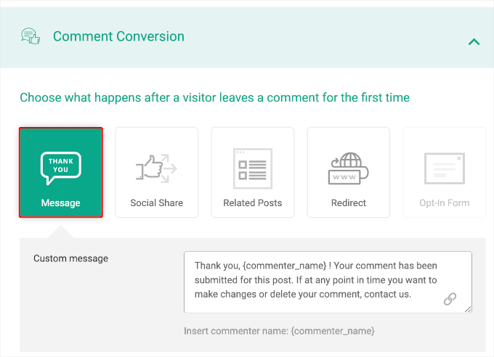
Task: Collapse the Comment Conversion panel using the chevron
Action: [x=474, y=42]
